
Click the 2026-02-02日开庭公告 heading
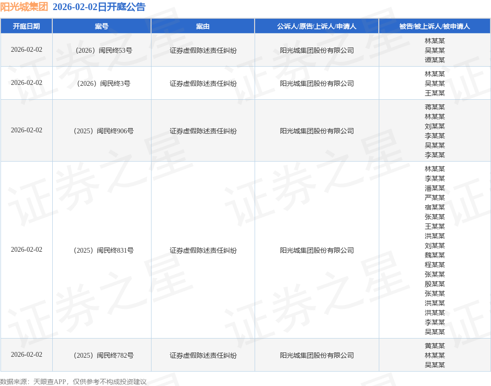click(x=99, y=7)
